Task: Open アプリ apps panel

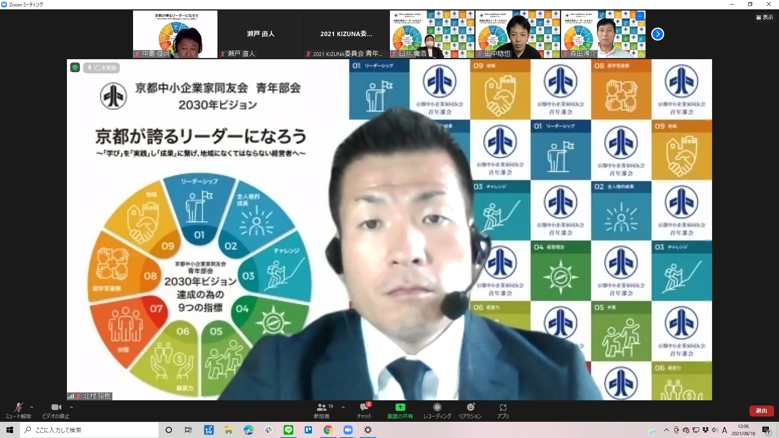Action: point(503,410)
